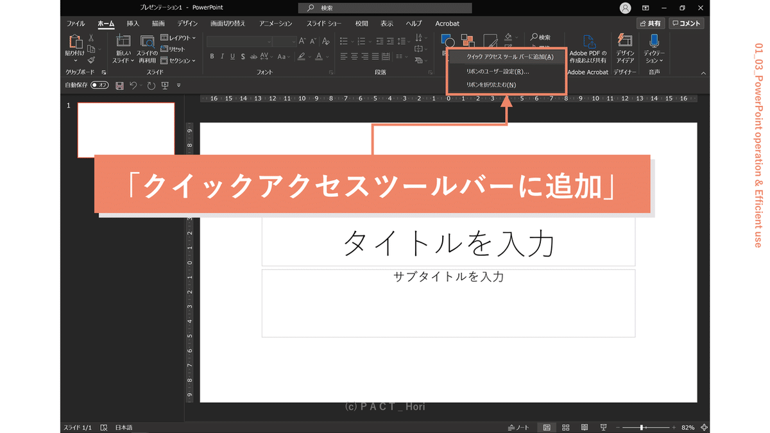Screen dimensions: 770x433
Task: Click the Redo arrow icon
Action: [151, 85]
